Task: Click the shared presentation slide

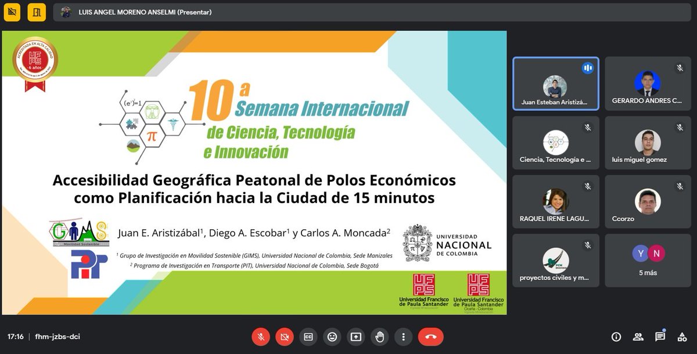Action: click(254, 172)
